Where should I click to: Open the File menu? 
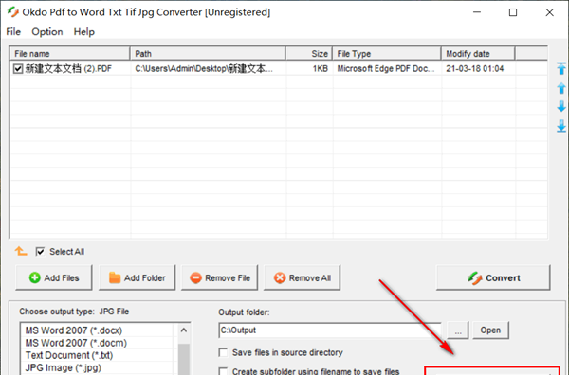(x=13, y=32)
